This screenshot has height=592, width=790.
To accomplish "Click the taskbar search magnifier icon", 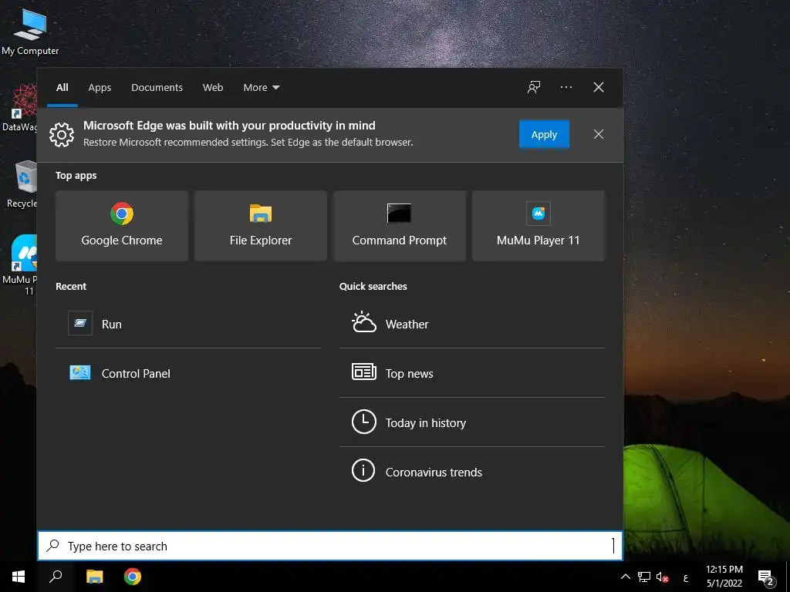I will [x=56, y=577].
